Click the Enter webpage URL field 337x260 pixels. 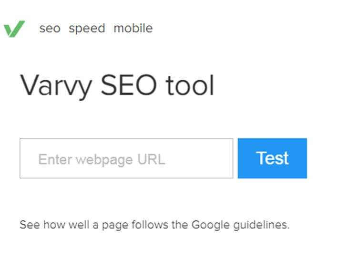click(126, 158)
